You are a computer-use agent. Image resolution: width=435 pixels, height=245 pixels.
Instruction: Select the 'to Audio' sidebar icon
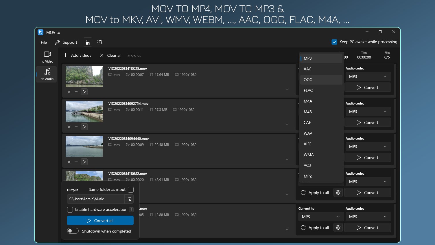pos(47,74)
